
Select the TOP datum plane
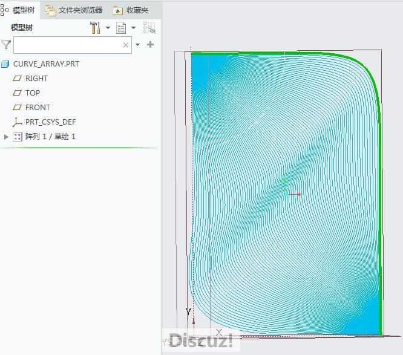[x=33, y=93]
